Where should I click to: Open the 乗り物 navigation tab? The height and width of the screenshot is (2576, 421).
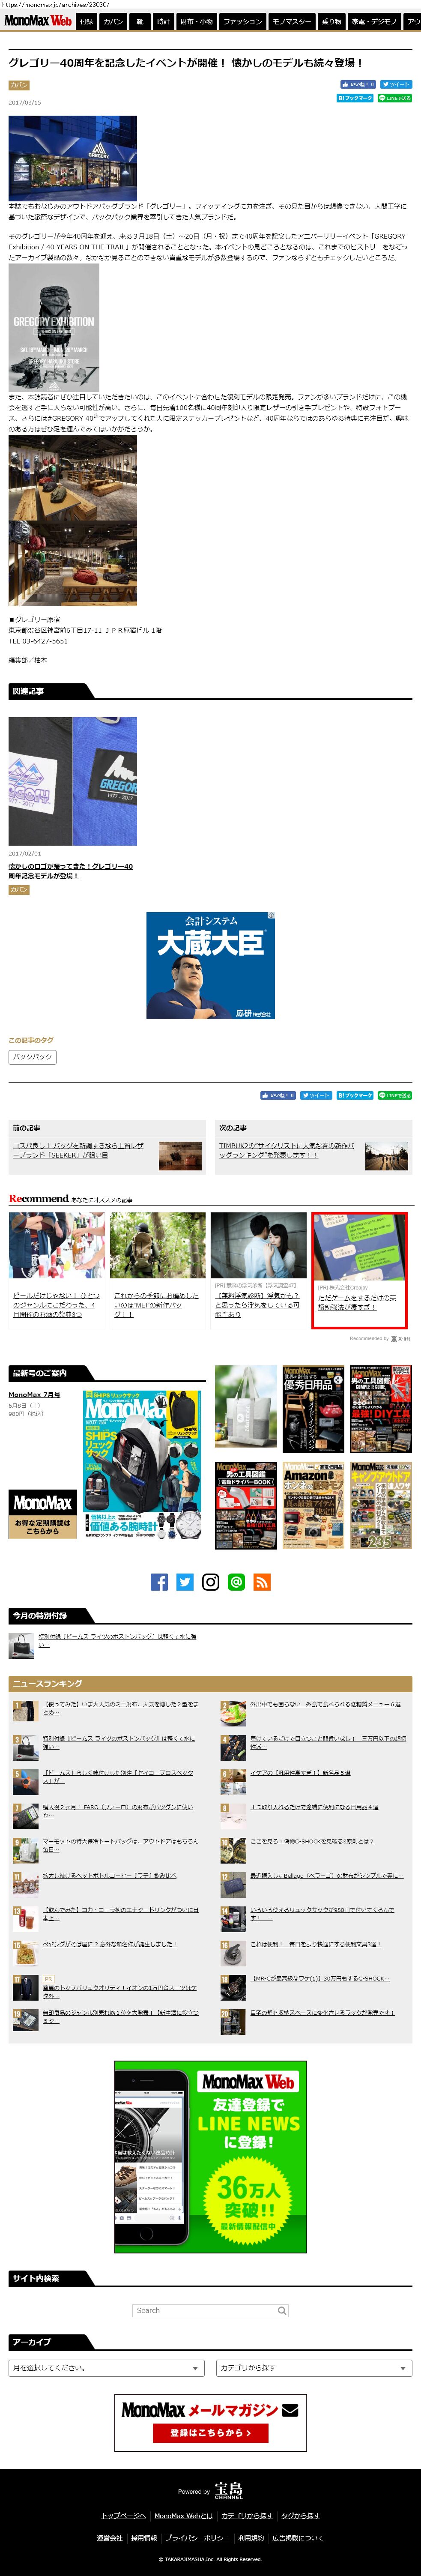(331, 21)
